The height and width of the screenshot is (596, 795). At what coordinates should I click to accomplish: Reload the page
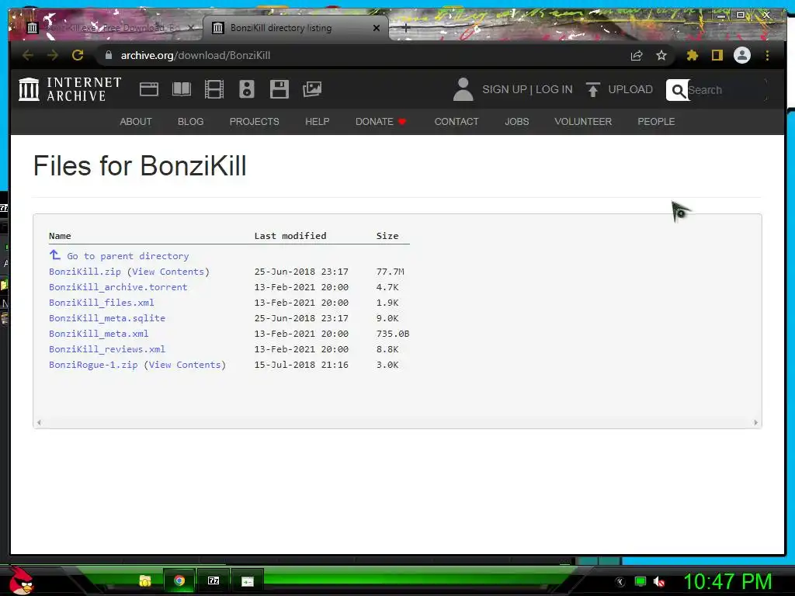click(x=78, y=55)
